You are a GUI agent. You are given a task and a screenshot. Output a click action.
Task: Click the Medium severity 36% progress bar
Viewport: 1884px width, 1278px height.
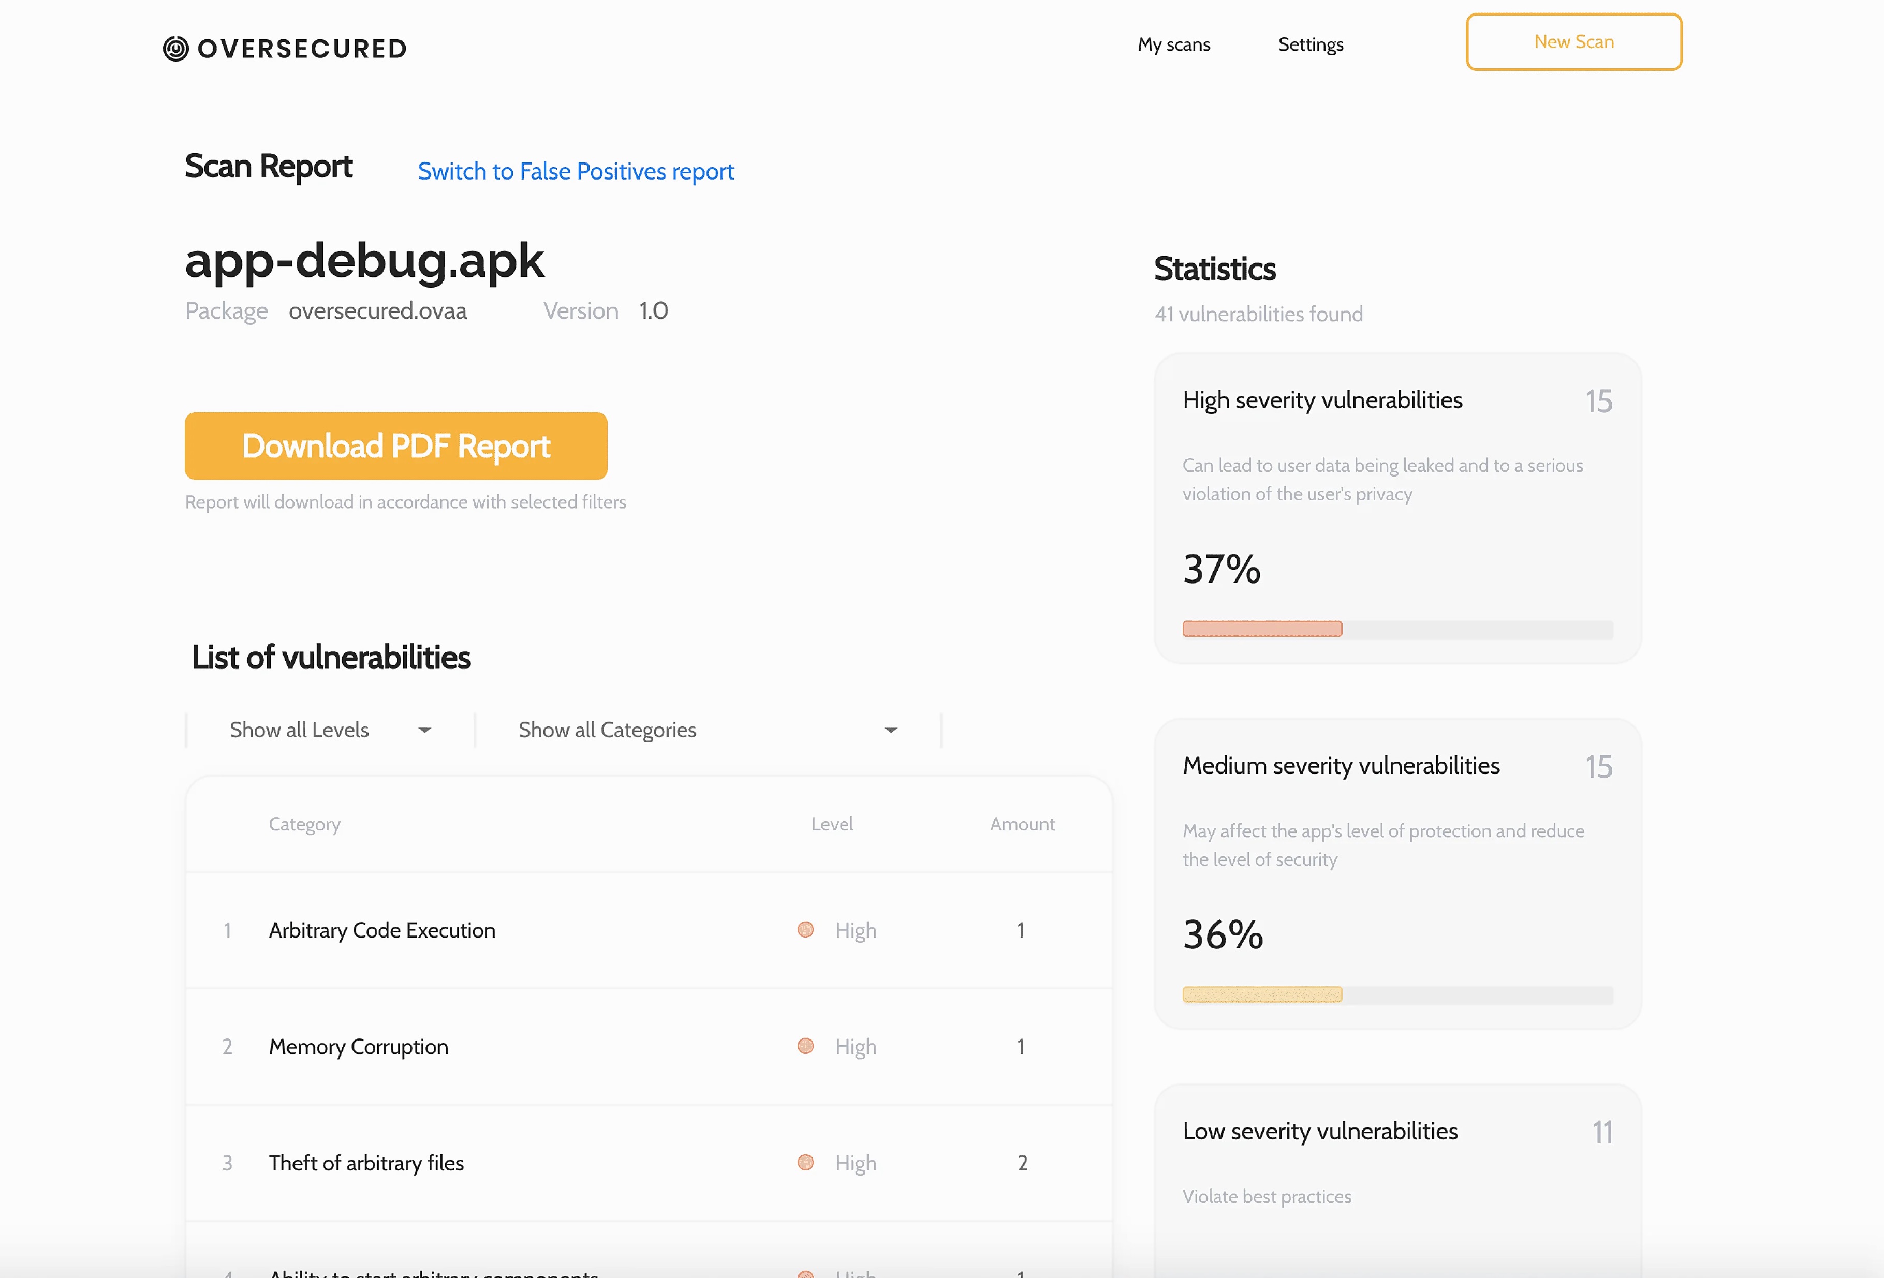pyautogui.click(x=1397, y=994)
